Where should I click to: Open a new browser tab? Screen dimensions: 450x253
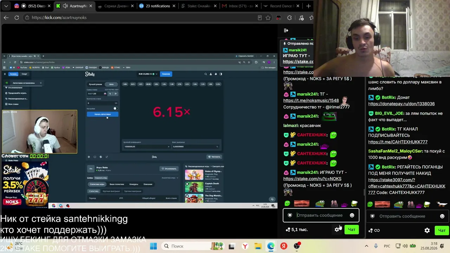click(x=308, y=6)
